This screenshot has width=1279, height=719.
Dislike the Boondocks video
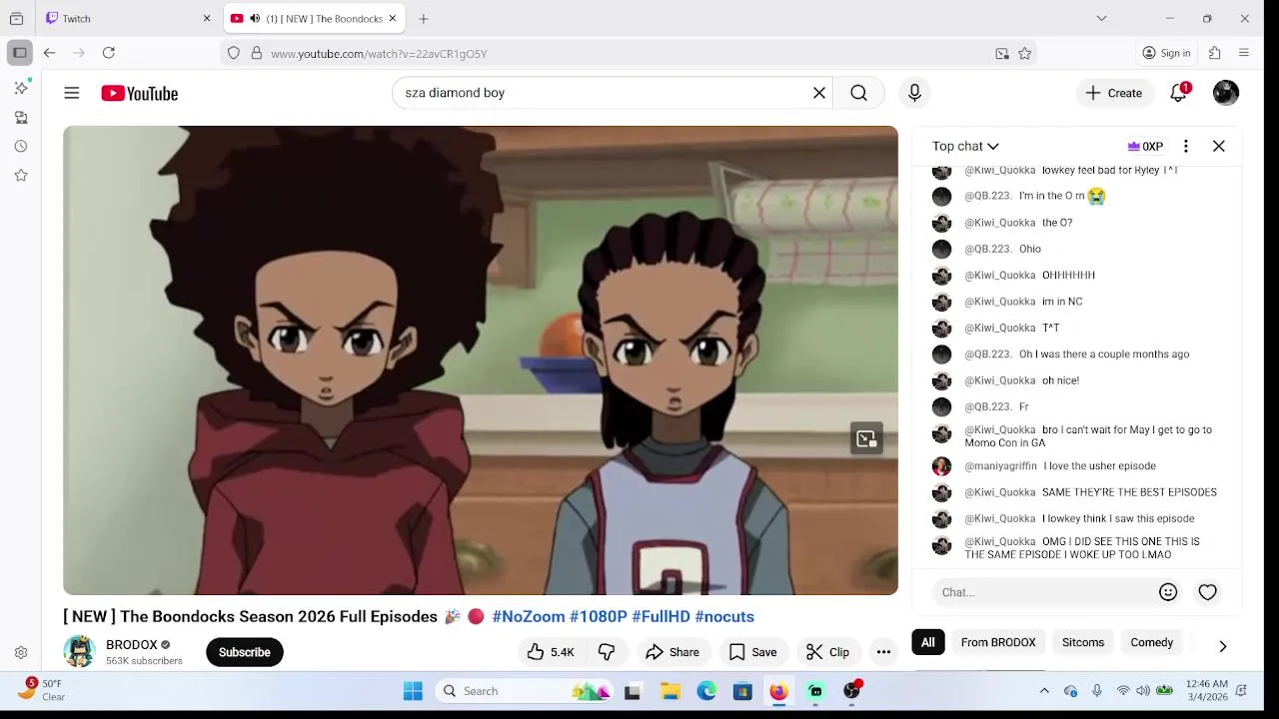click(x=607, y=652)
